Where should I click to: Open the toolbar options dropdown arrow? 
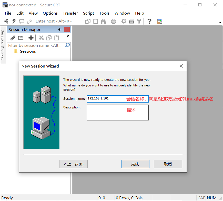point(220,23)
